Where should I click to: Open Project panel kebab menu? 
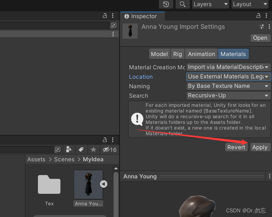point(113,140)
